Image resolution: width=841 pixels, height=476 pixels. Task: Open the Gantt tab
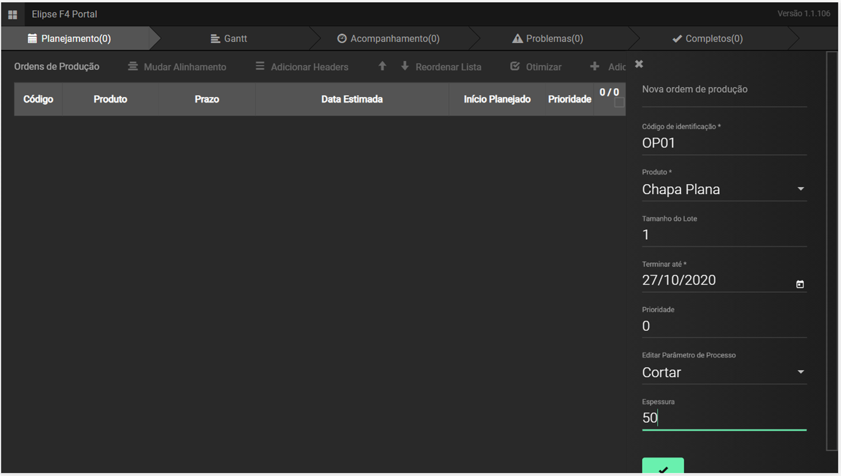(229, 39)
